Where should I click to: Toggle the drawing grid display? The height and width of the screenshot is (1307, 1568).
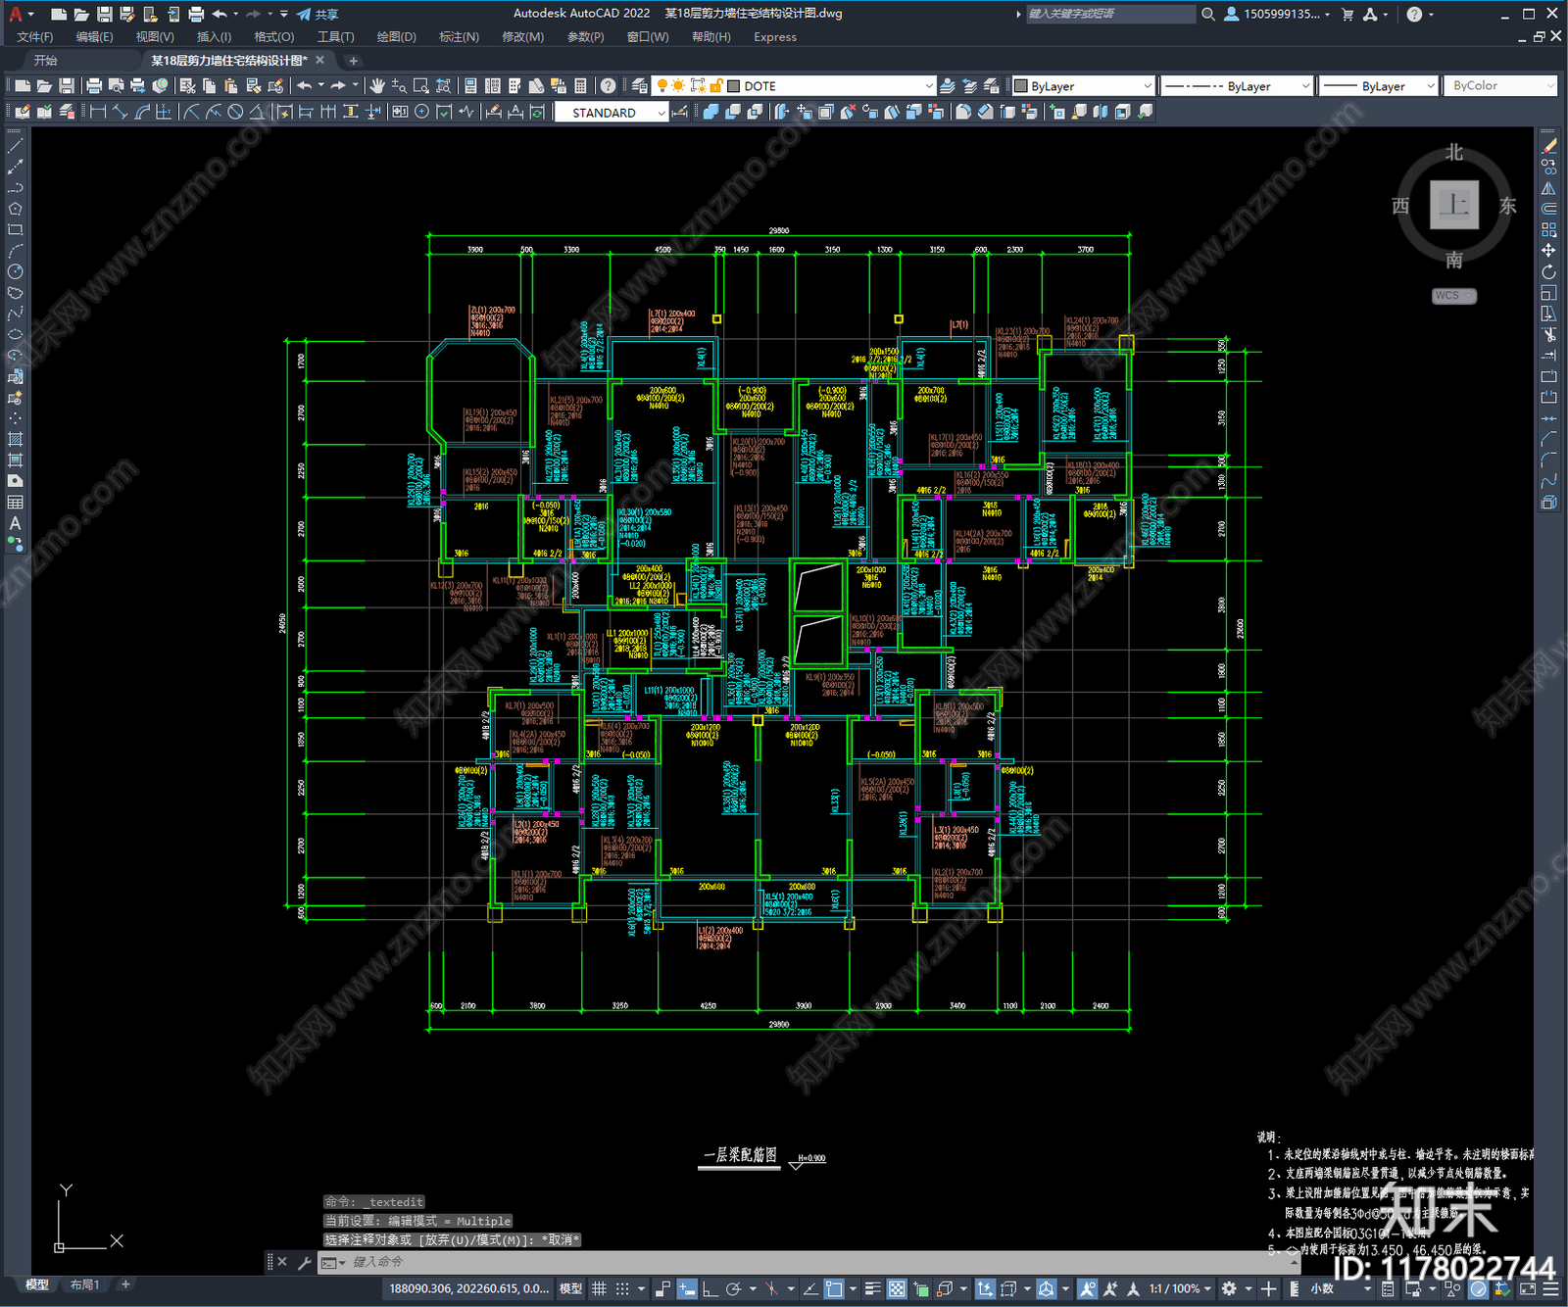pyautogui.click(x=599, y=1288)
